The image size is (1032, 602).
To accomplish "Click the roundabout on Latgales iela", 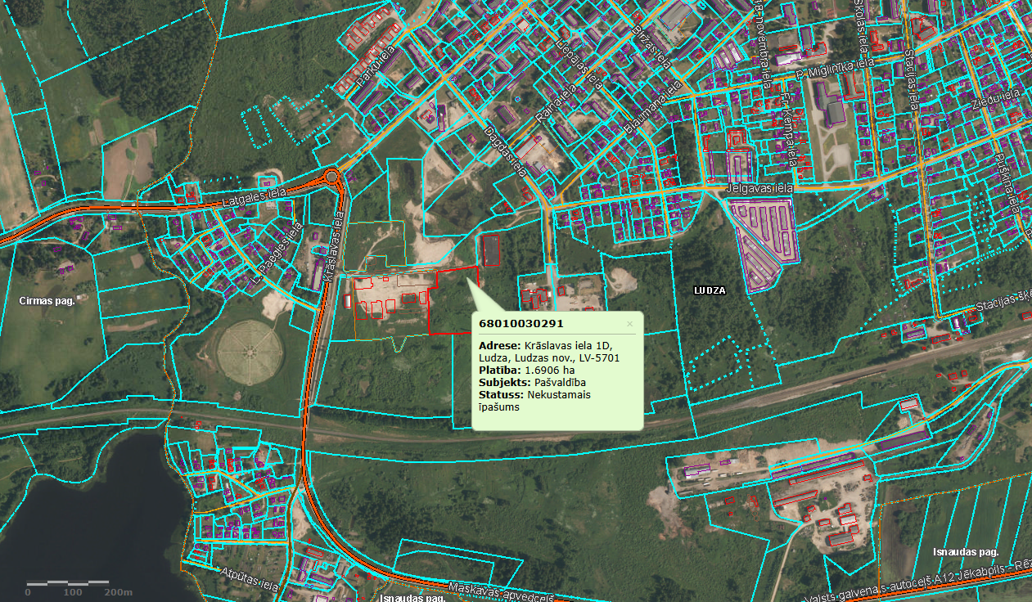I will pos(331,176).
